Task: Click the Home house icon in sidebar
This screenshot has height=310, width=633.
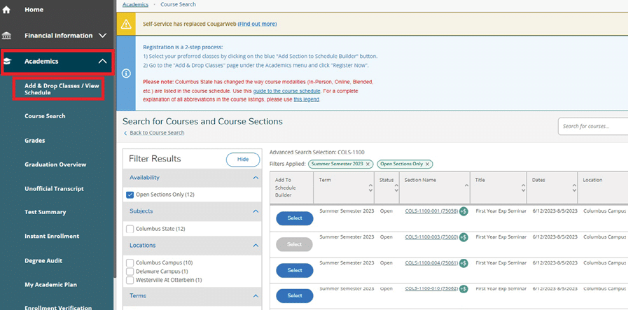Action: coord(6,10)
